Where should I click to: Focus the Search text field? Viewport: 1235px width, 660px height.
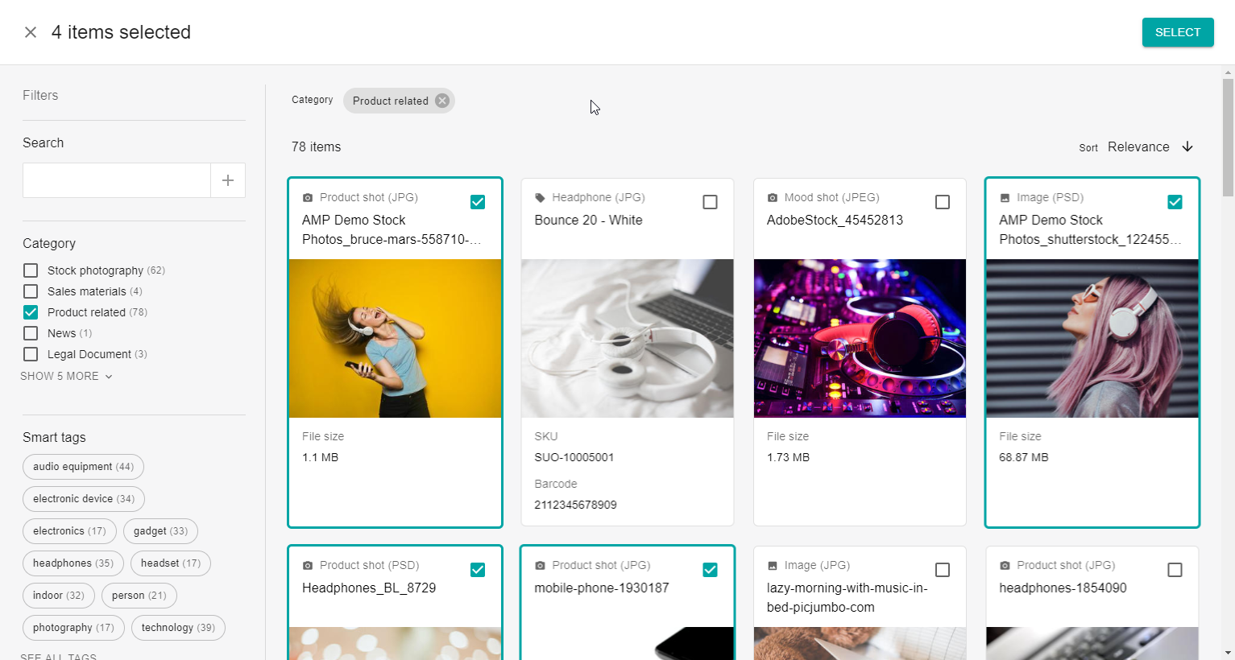pos(117,180)
